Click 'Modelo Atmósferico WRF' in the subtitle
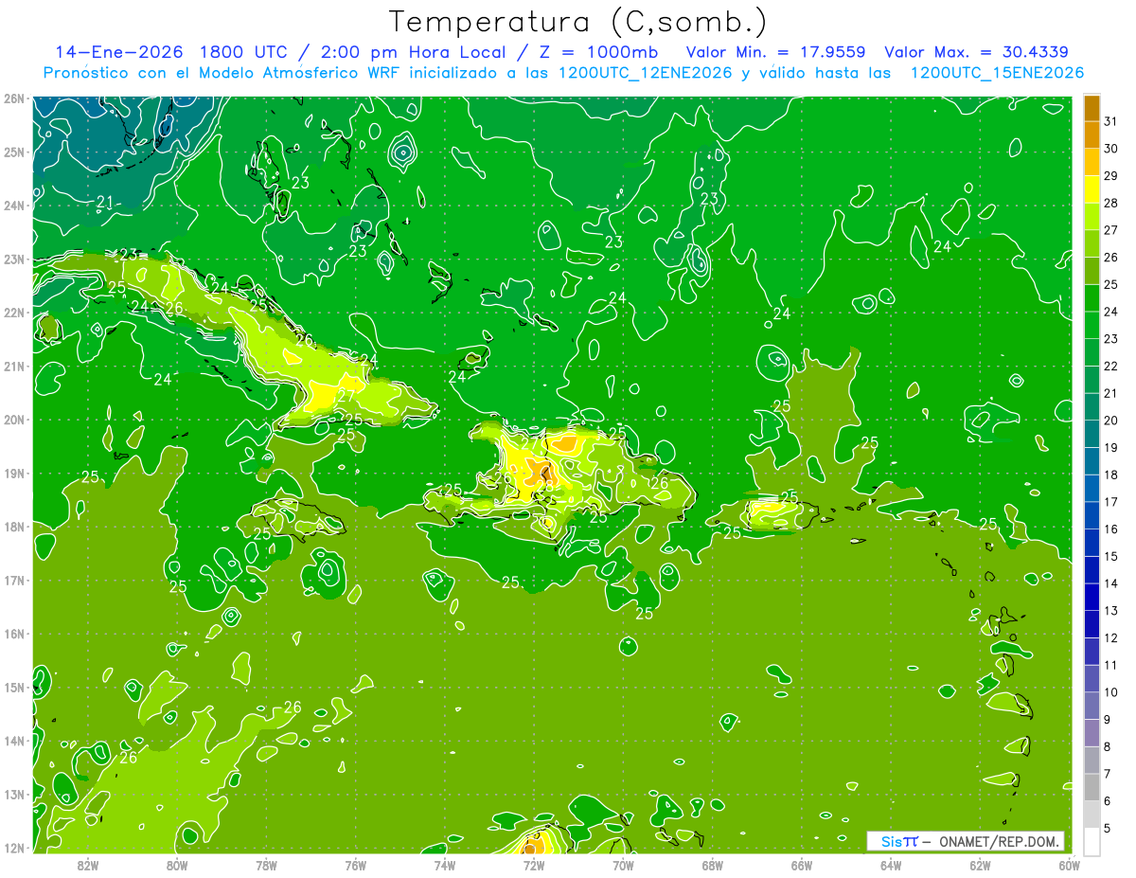This screenshot has height=878, width=1136. tap(297, 73)
